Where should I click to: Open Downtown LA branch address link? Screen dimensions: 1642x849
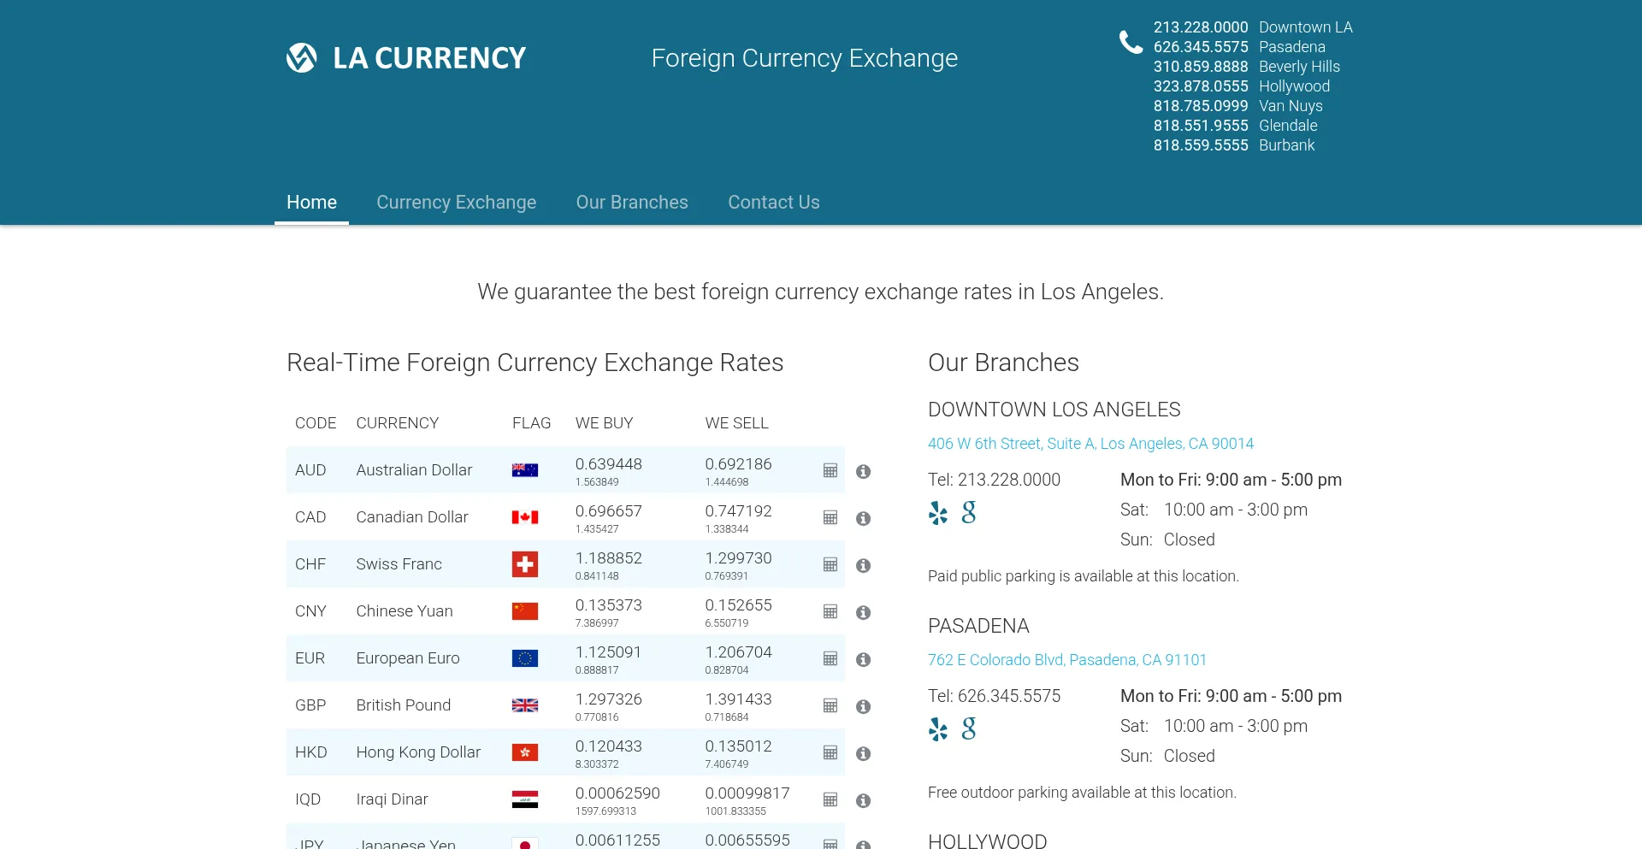click(x=1090, y=444)
